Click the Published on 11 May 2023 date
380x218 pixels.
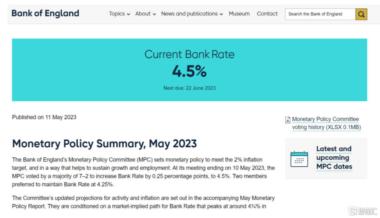pos(44,117)
